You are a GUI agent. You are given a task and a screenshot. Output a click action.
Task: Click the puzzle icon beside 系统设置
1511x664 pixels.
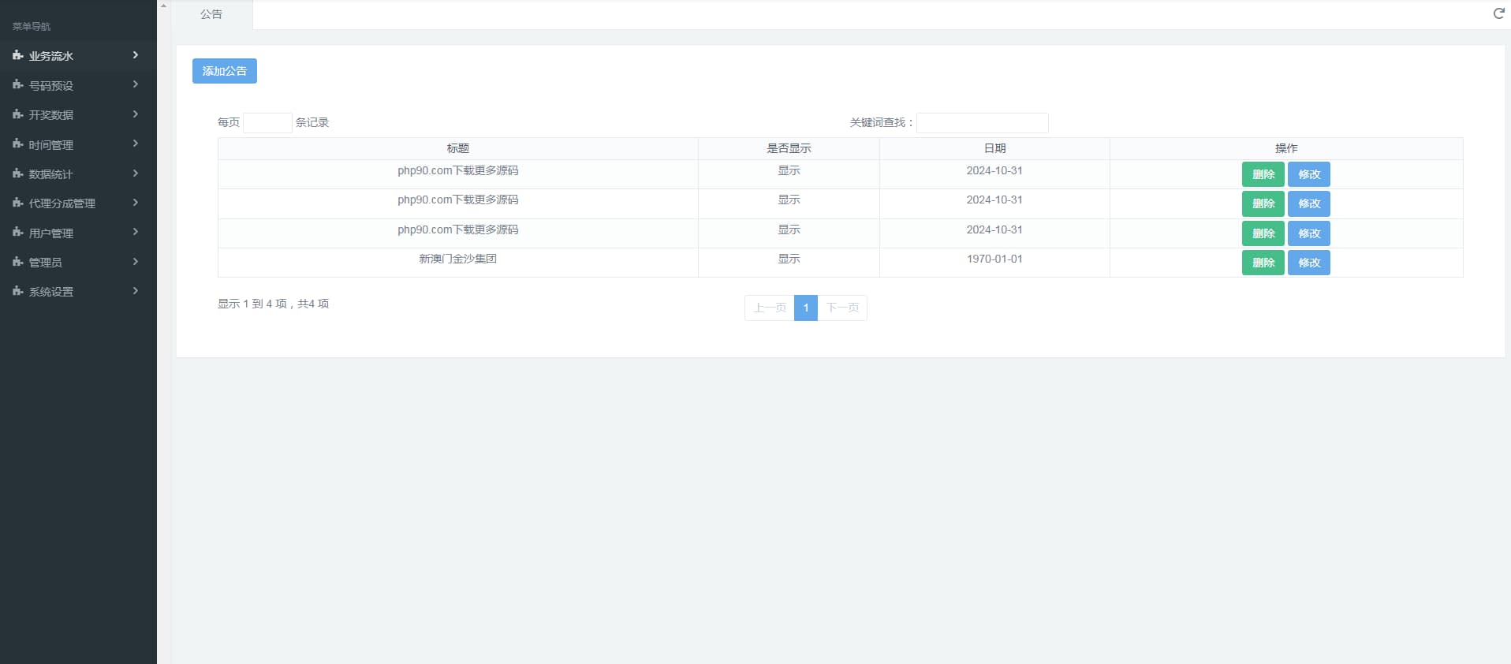coord(17,291)
